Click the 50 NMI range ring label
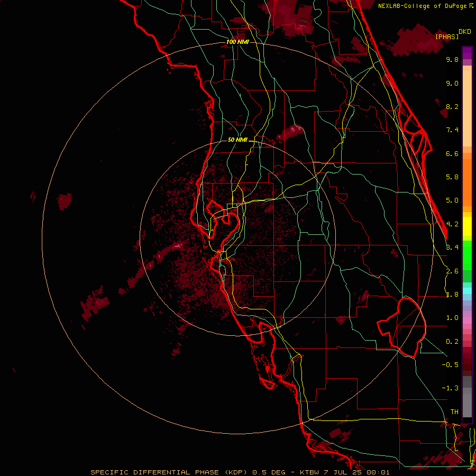 237,140
